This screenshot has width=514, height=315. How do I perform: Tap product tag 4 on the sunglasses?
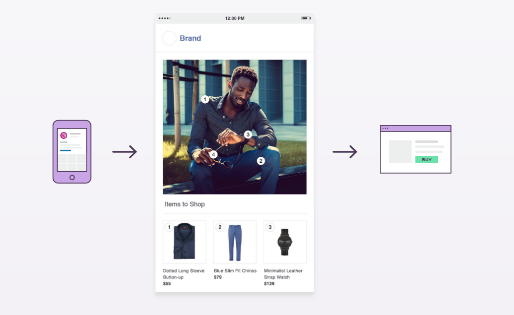click(213, 154)
